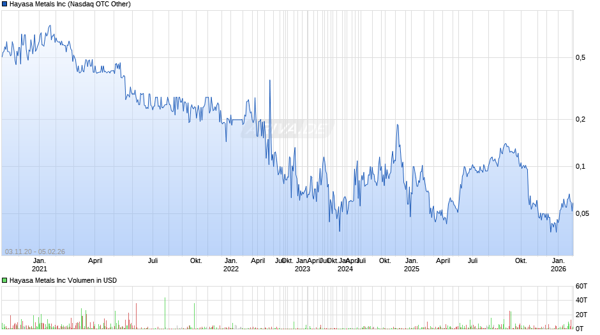
Task: Click the 'Okt.' label in 2021
Action: coord(196,261)
